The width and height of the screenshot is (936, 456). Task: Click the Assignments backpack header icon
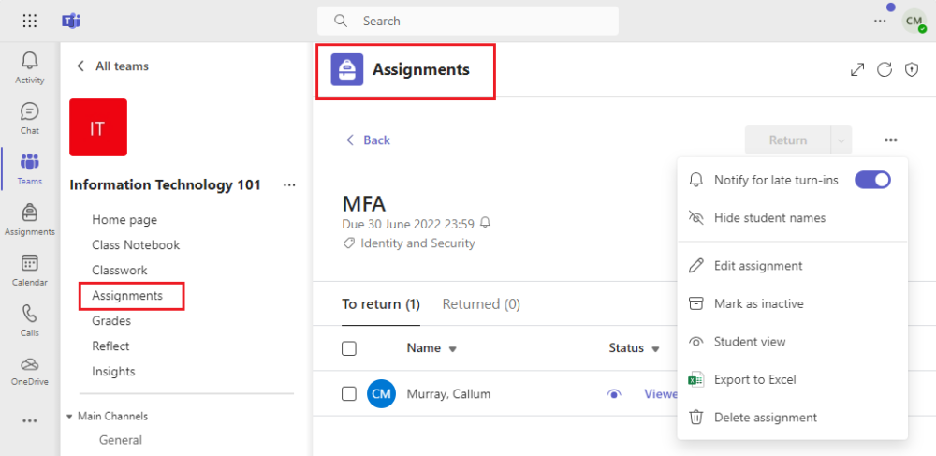pyautogui.click(x=347, y=70)
